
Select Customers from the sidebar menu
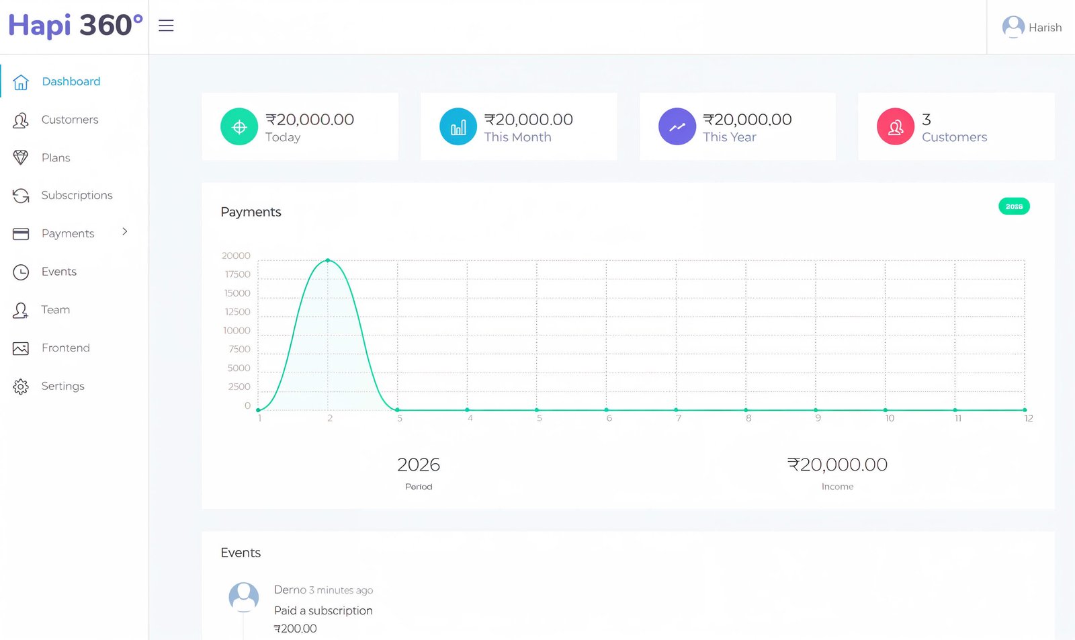point(69,120)
